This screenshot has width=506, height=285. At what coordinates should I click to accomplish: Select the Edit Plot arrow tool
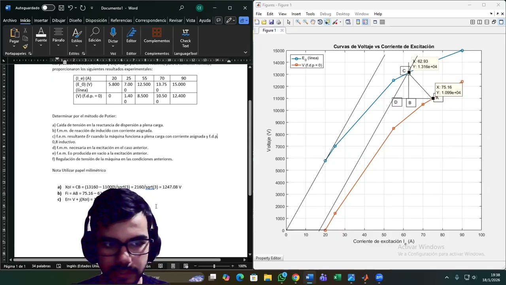click(289, 22)
